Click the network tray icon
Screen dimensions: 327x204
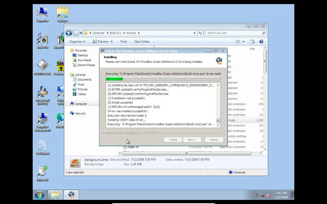click(262, 195)
